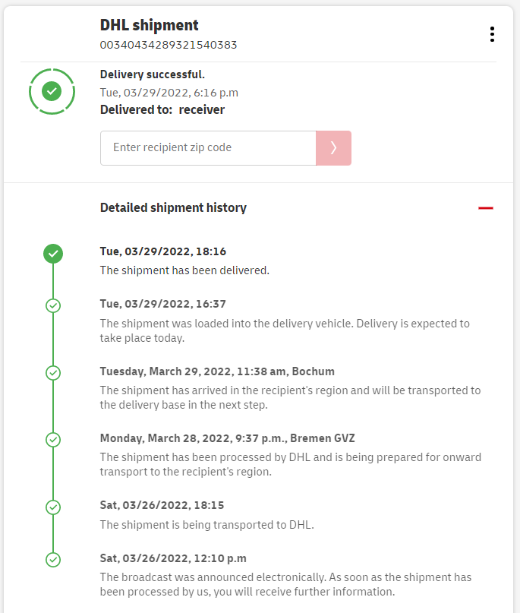
Task: Click the checkmark beside the Bochum entry
Action: [x=53, y=373]
